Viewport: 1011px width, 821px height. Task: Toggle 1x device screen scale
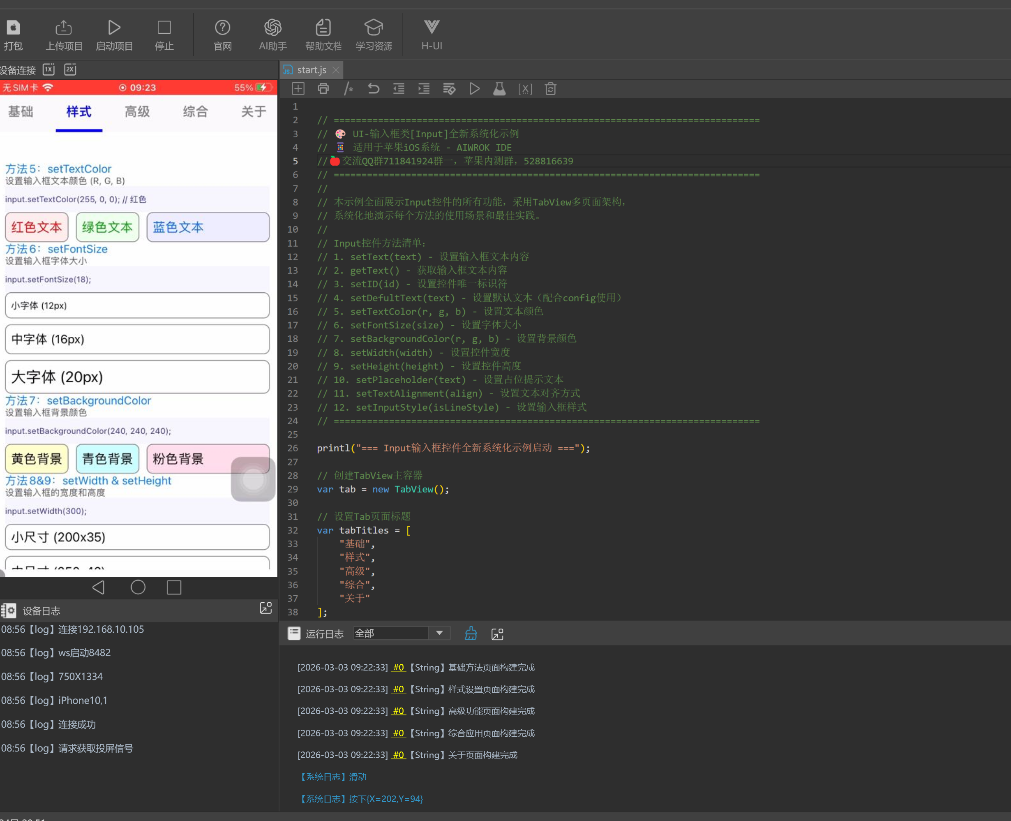(x=48, y=69)
